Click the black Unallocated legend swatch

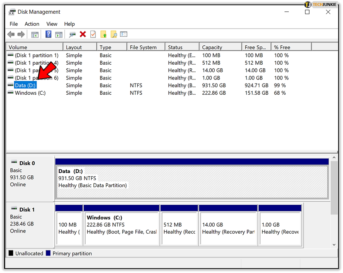(11, 253)
